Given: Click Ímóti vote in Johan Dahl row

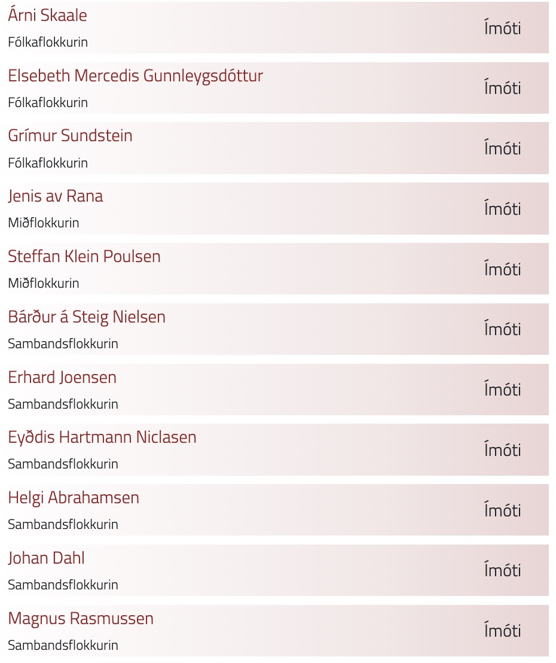Looking at the screenshot, I should tap(502, 569).
